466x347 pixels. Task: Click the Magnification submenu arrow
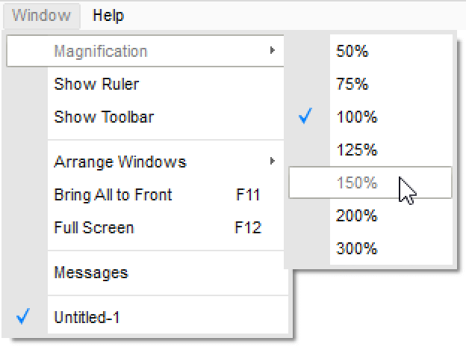tap(273, 52)
